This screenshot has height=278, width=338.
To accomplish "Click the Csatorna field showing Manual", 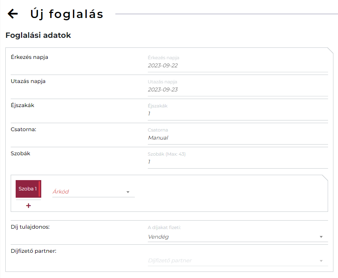I will [x=237, y=138].
